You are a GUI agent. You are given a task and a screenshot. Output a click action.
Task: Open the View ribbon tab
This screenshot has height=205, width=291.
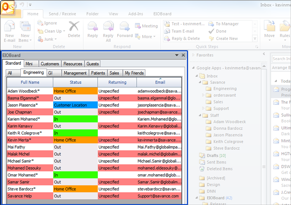pyautogui.click(x=113, y=14)
